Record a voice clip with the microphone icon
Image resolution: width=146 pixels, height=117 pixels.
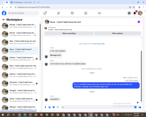click(45, 107)
